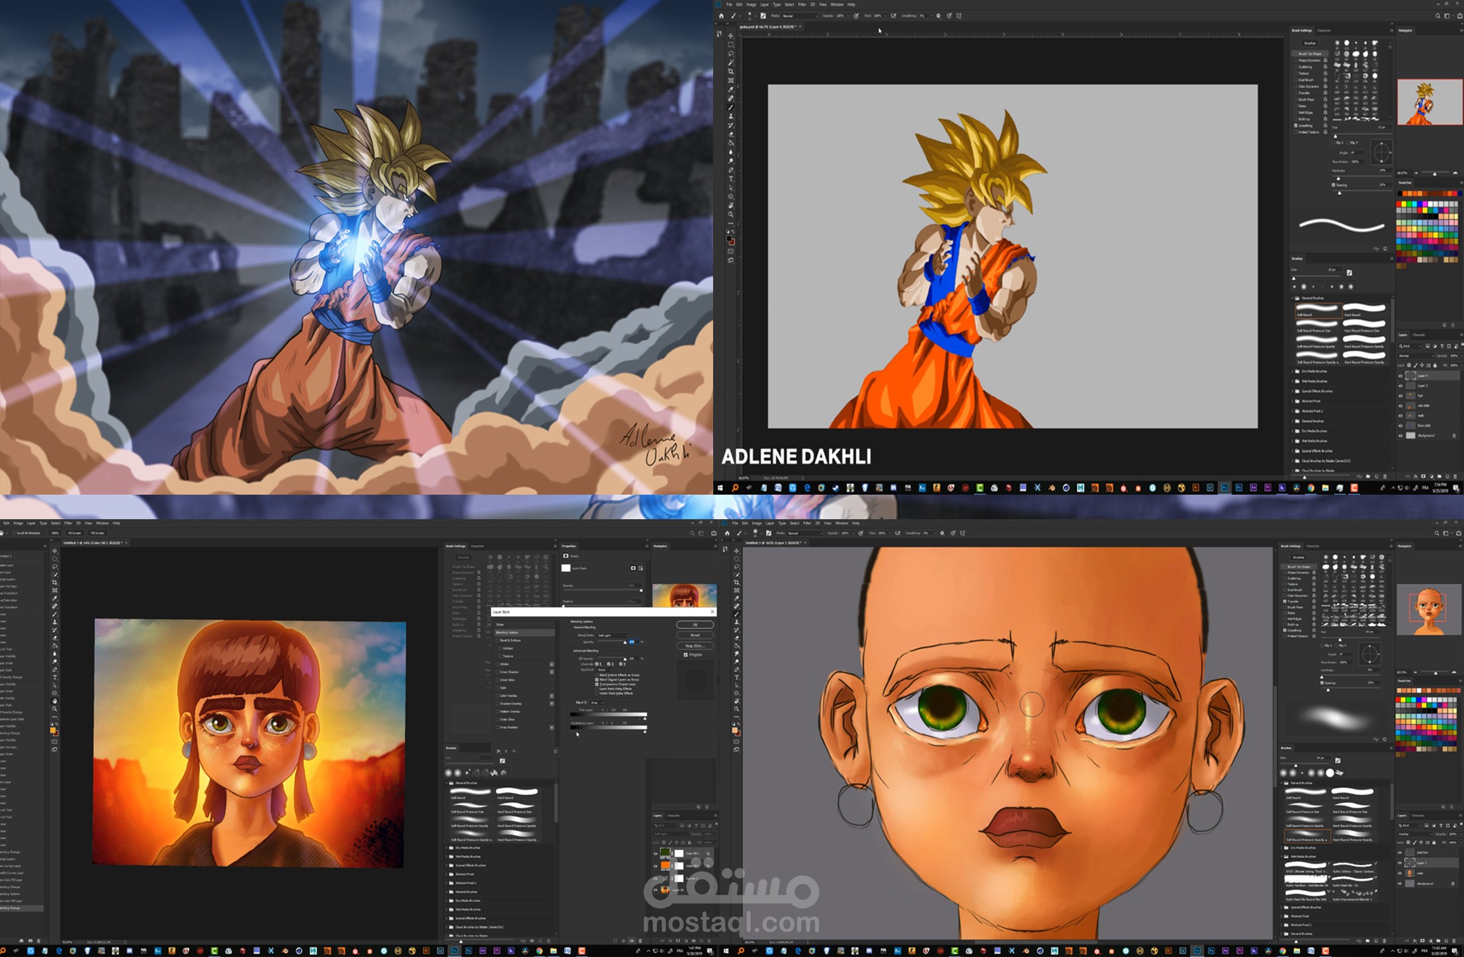1464x957 pixels.
Task: Adjust Navigator zoom slider in Goku window
Action: pyautogui.click(x=1435, y=173)
